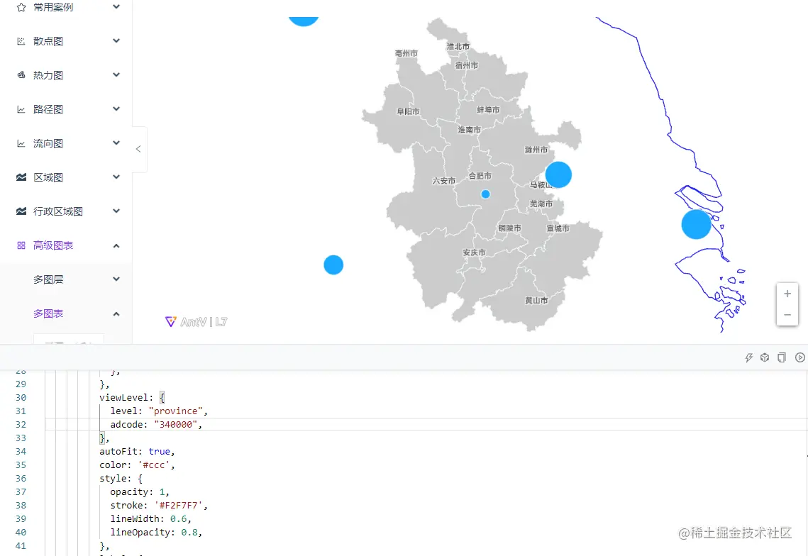
Task: Click the area icon beside 区域图
Action: coord(21,177)
